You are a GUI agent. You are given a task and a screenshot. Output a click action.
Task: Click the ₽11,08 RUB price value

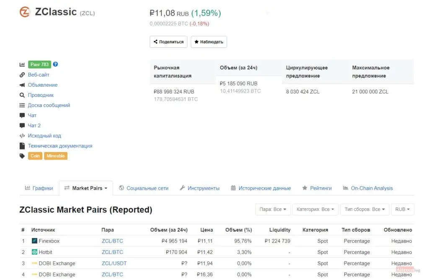(x=169, y=13)
